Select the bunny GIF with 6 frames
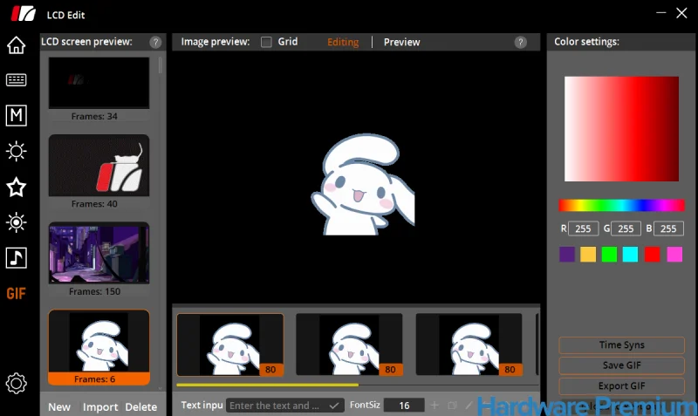The width and height of the screenshot is (698, 416). [x=99, y=347]
